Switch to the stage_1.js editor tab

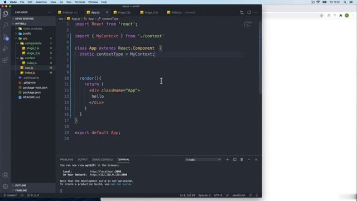tap(124, 12)
